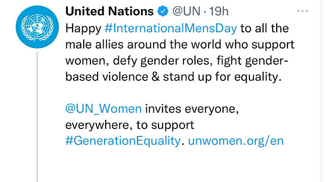
Task: Open the @UN handle next to the name
Action: tap(186, 11)
